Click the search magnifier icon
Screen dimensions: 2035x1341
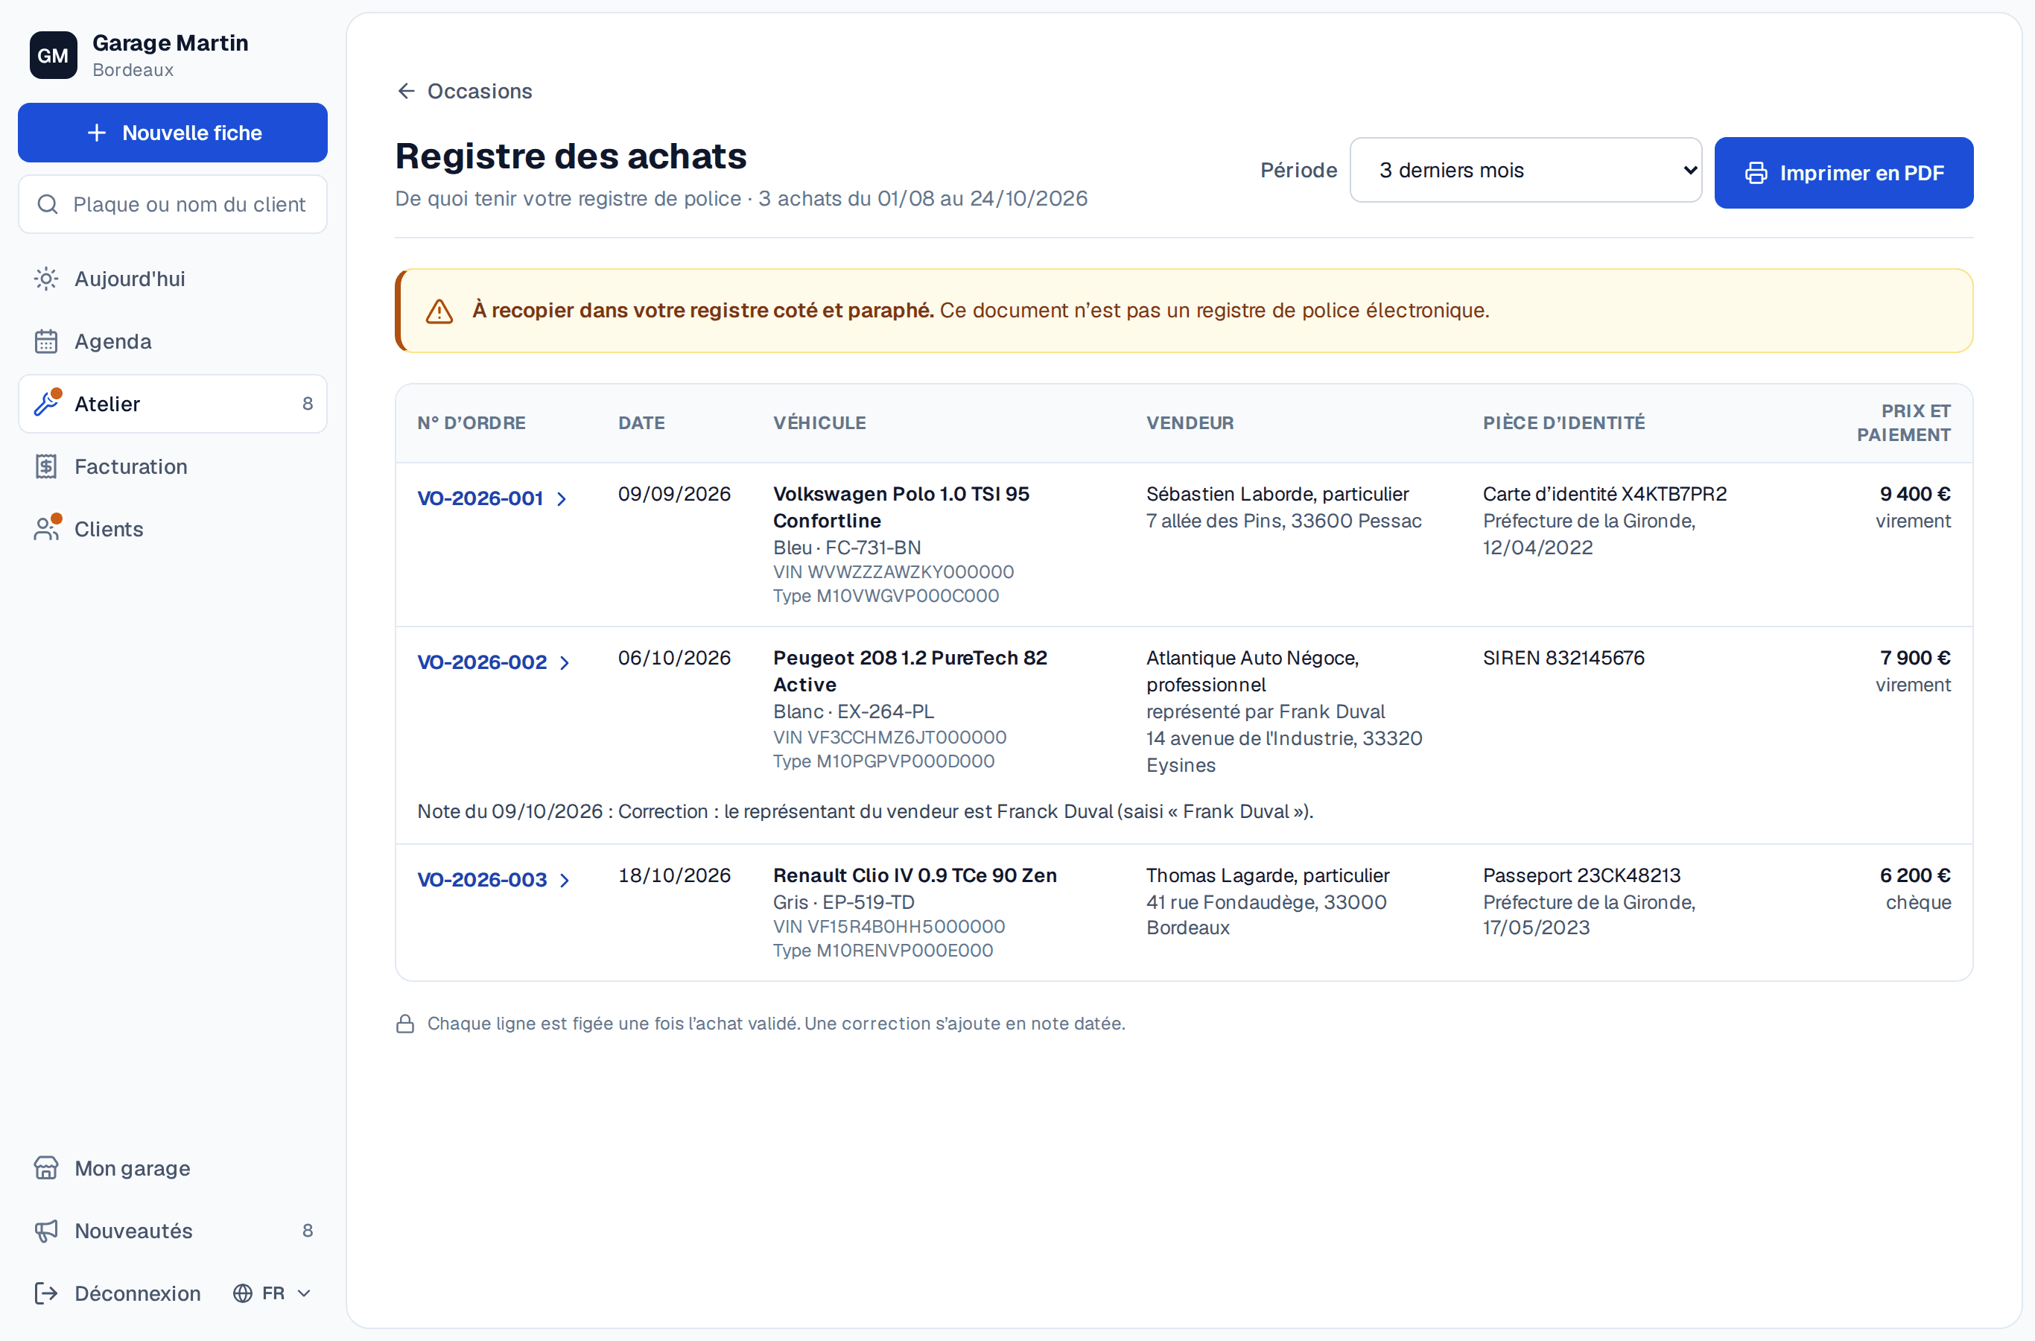(48, 204)
